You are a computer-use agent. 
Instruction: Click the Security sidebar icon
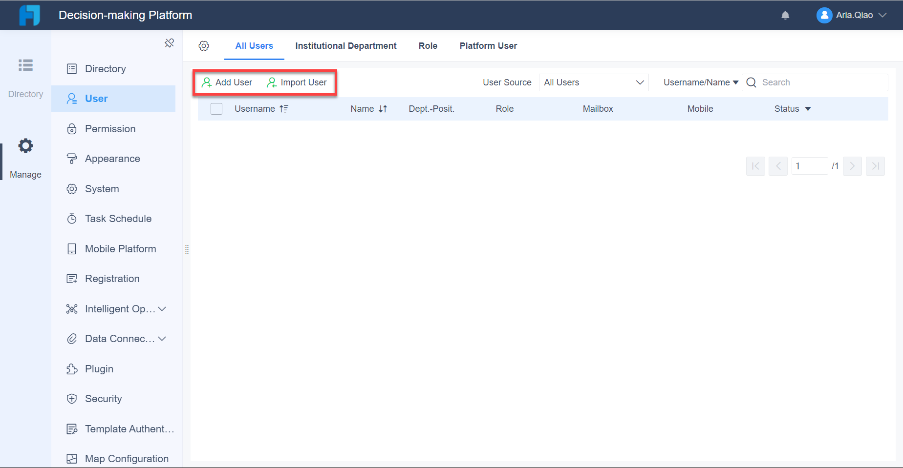click(72, 398)
